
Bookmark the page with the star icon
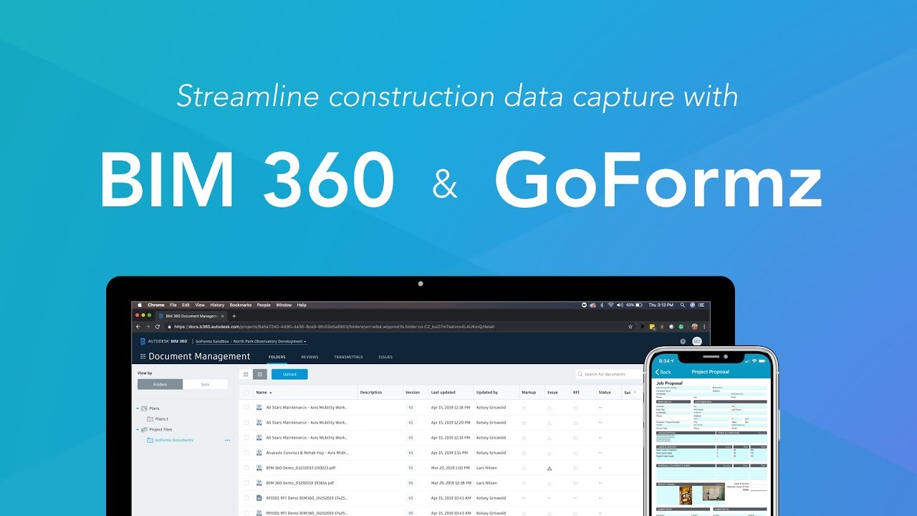coord(630,327)
